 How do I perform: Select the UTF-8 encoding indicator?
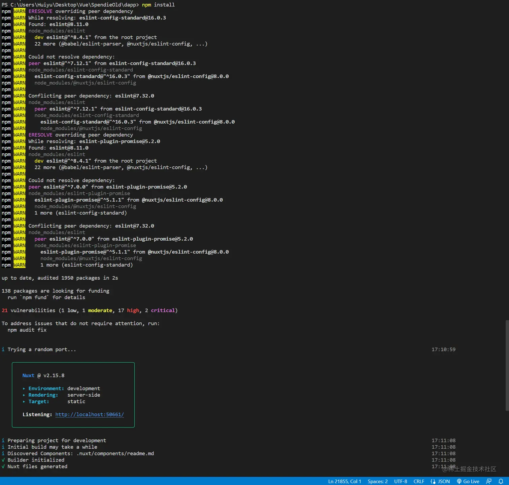click(x=401, y=481)
